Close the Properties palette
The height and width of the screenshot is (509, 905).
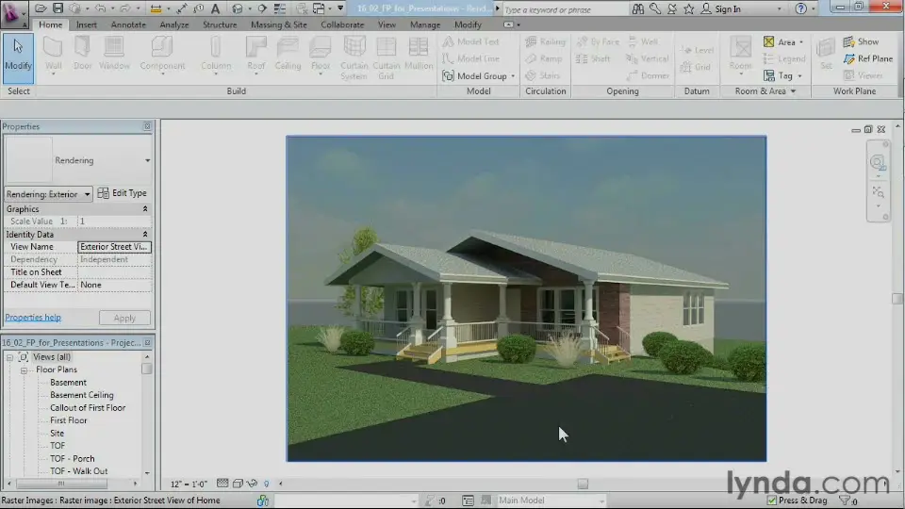pos(147,126)
